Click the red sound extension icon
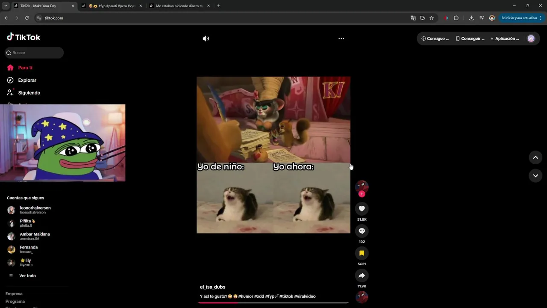This screenshot has width=547, height=308. coord(446,18)
